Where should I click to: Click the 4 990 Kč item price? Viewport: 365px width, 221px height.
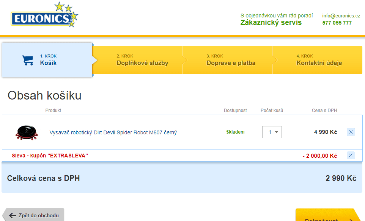point(326,132)
